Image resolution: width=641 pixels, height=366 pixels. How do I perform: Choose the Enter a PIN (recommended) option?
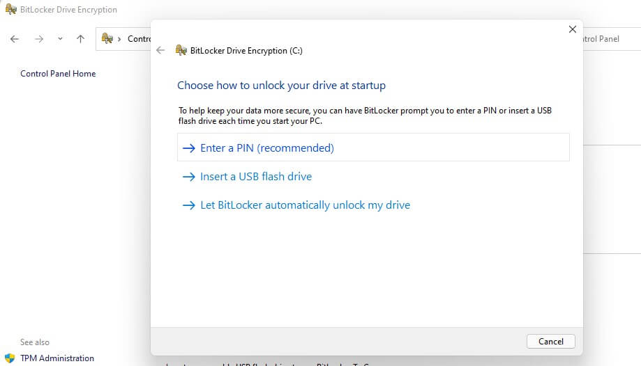click(373, 148)
